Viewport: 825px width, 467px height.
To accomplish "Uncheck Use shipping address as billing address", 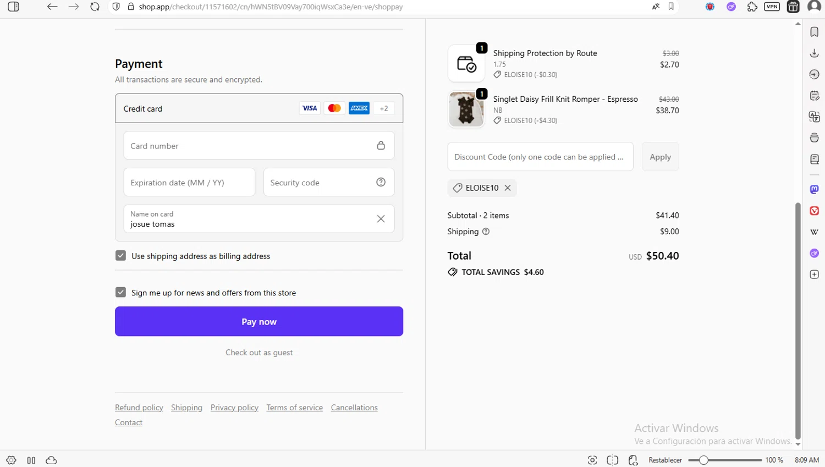I will pyautogui.click(x=120, y=256).
